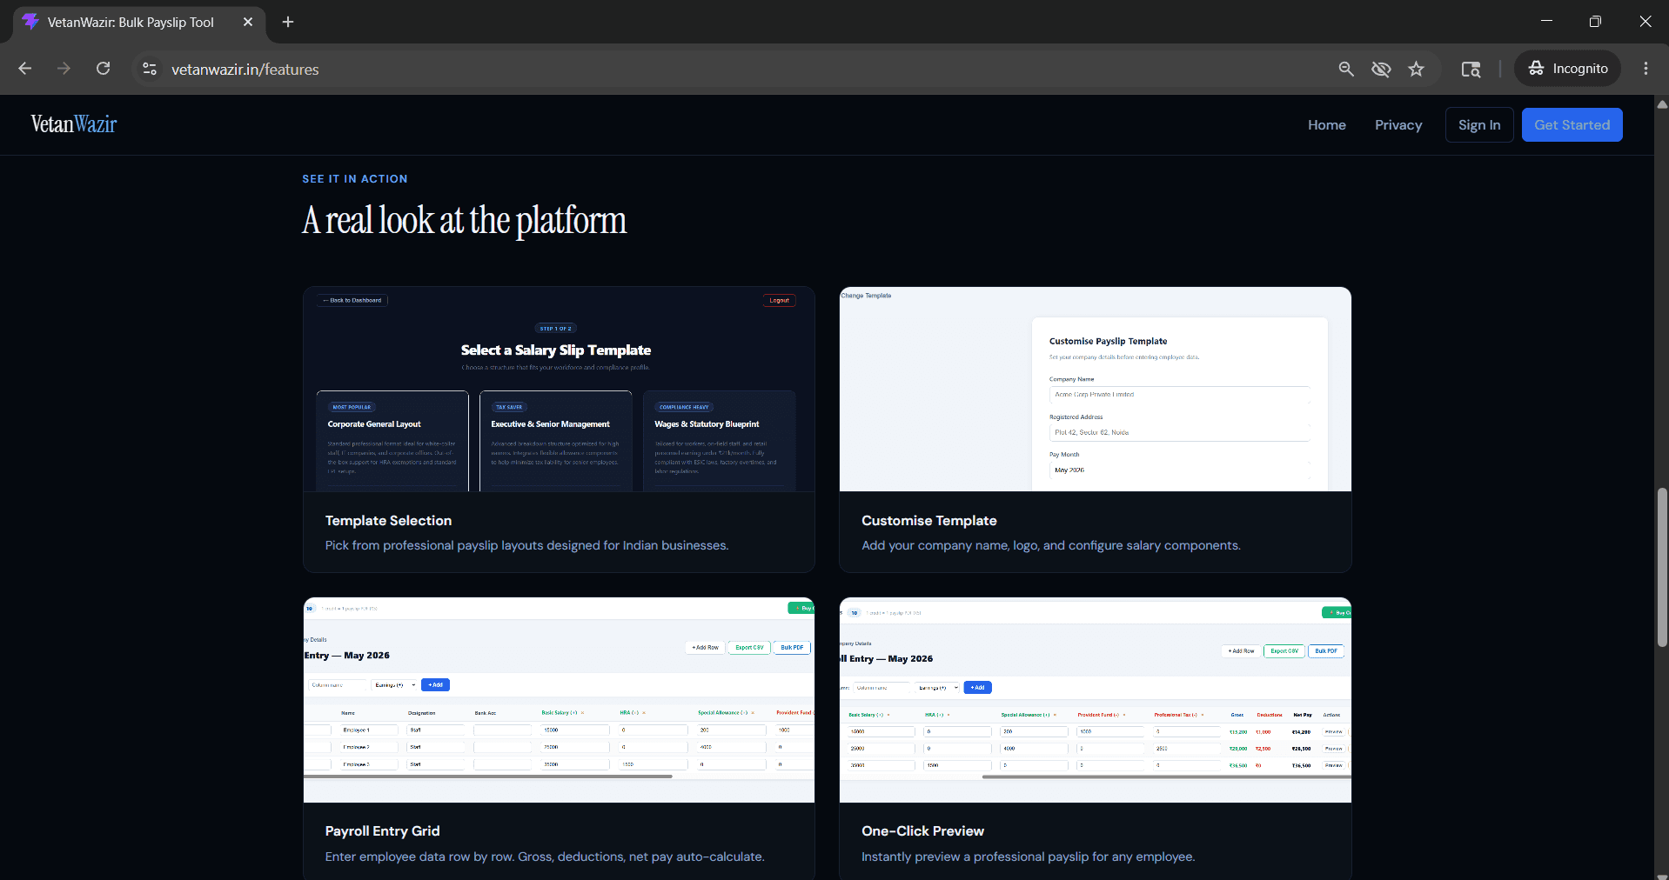Viewport: 1669px width, 880px height.
Task: Click the third-party cookies blocked eye icon
Action: (1381, 69)
